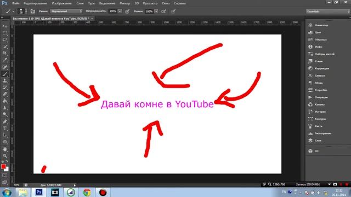Open the Абзац paragraph panel
Screen dimensions: 351x197
[315, 83]
